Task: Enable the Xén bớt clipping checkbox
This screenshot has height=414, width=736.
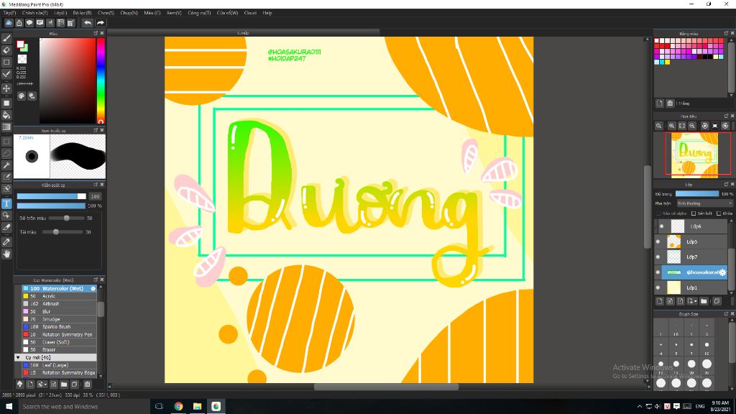Action: click(694, 213)
